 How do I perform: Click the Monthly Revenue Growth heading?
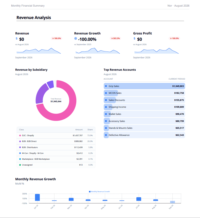pyautogui.click(x=35, y=179)
